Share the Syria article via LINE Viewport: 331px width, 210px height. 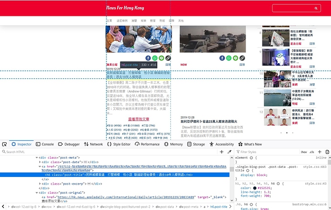(236, 58)
